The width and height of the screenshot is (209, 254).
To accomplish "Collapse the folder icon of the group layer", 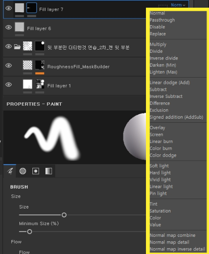I will point(17,46).
